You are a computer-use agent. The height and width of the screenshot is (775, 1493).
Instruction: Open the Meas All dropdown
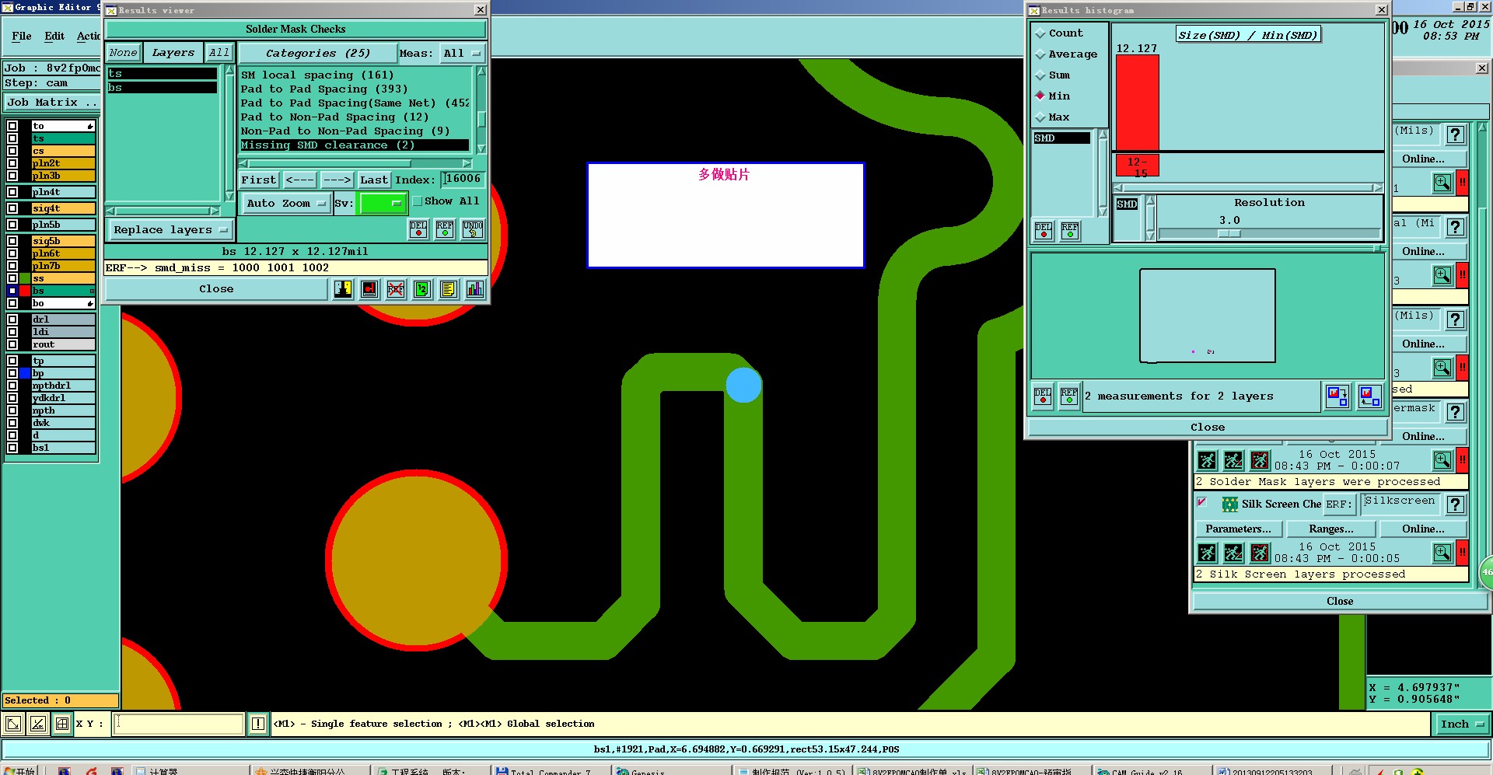coord(462,54)
